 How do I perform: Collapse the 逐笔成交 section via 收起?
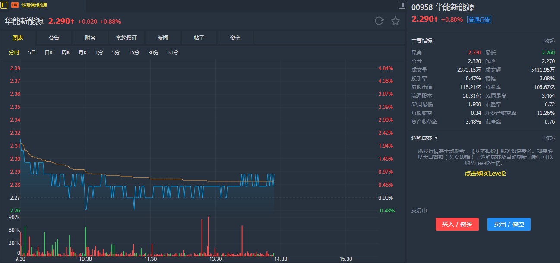tap(549, 138)
